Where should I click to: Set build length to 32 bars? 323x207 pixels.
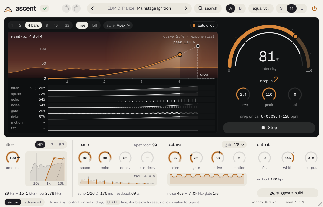click(67, 25)
